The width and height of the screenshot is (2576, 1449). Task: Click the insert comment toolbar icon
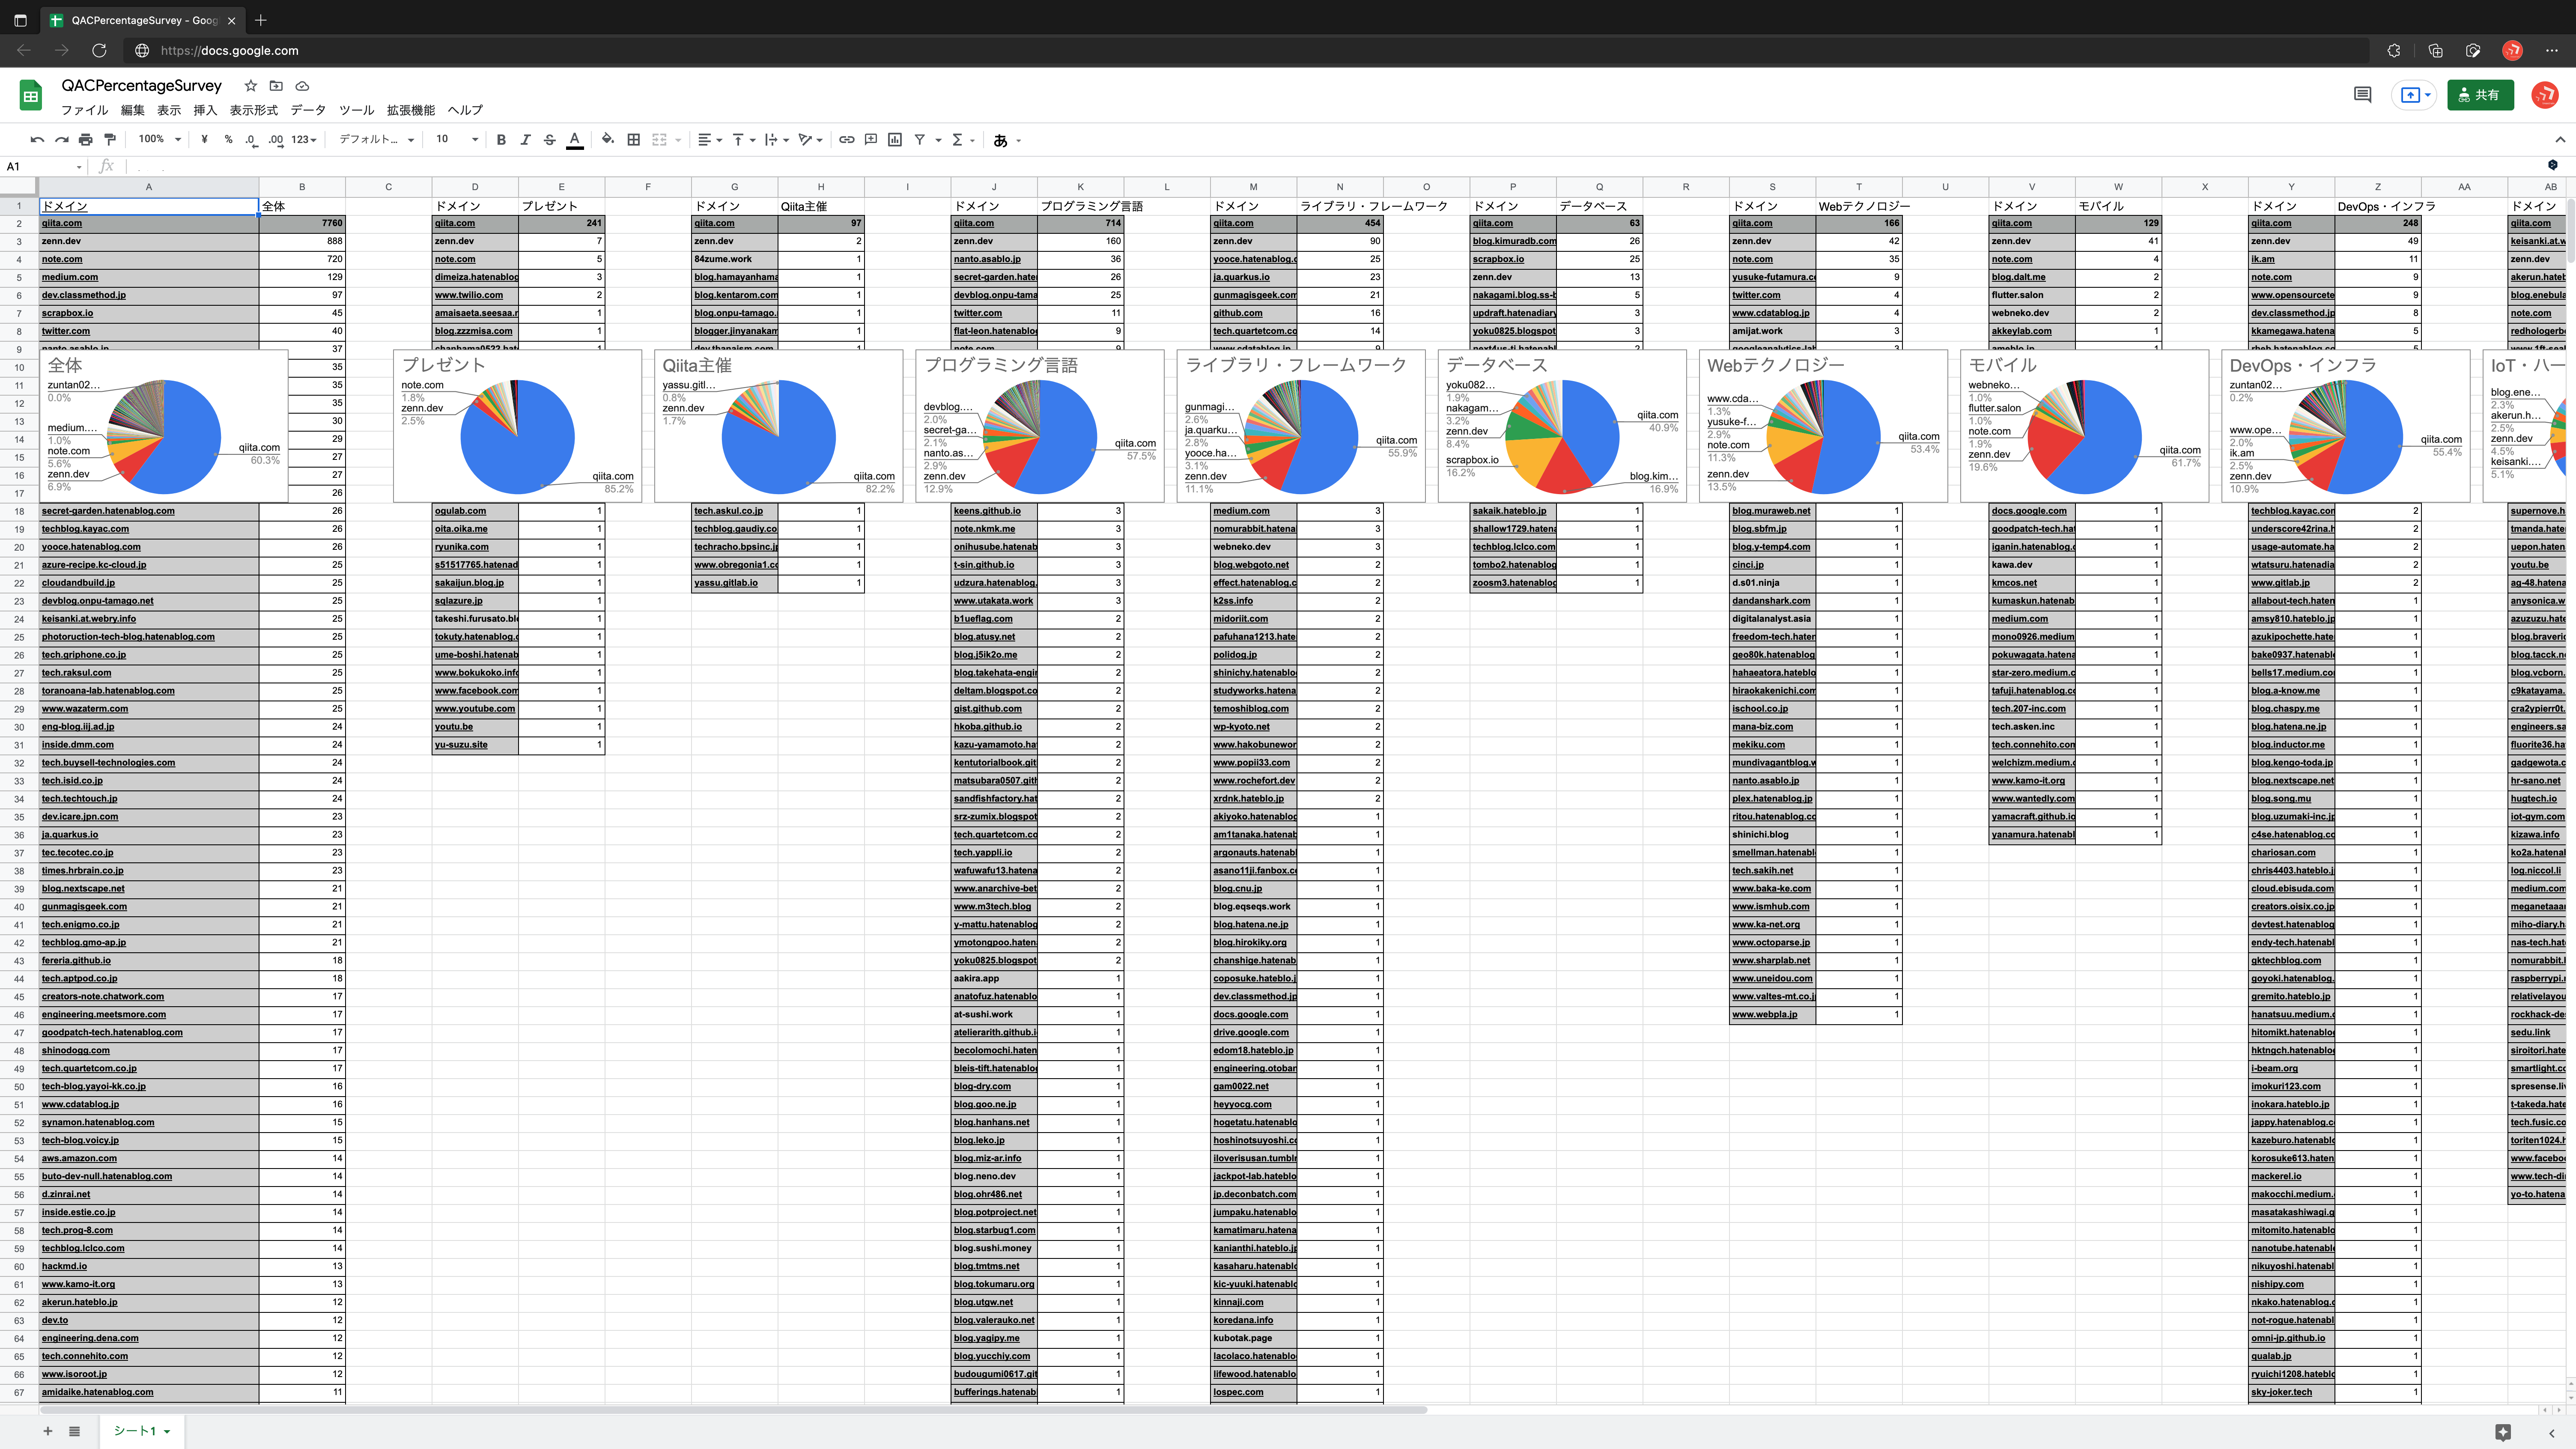tap(870, 140)
